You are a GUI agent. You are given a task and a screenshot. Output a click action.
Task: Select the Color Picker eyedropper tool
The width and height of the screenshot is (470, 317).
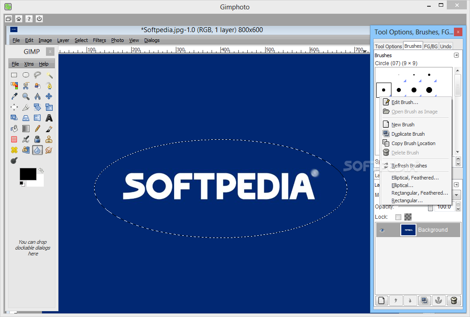pos(14,96)
